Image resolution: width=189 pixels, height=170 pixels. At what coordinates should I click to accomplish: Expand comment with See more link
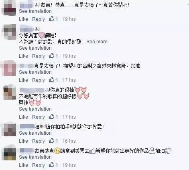point(97,42)
